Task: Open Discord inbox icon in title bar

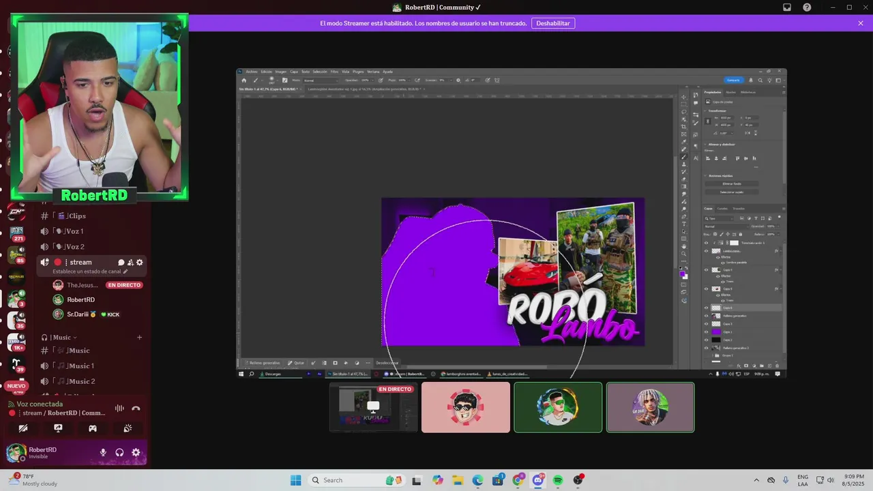Action: tap(787, 8)
